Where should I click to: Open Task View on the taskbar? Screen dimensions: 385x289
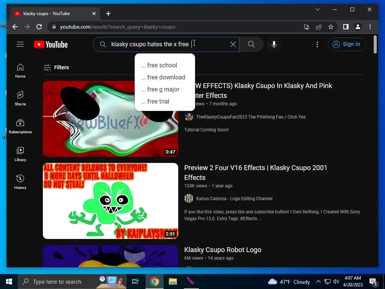pos(135,281)
